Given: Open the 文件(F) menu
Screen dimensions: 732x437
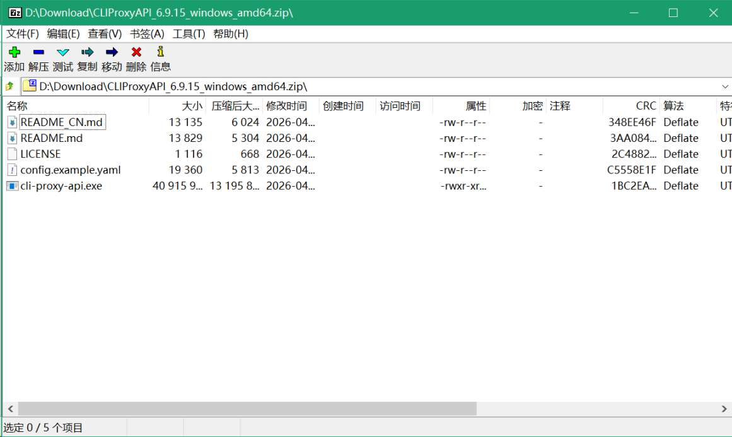Looking at the screenshot, I should [x=23, y=34].
